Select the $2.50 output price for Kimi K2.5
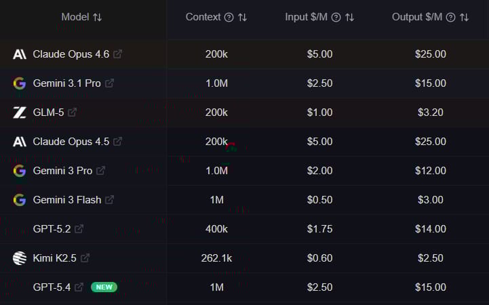The height and width of the screenshot is (305, 489). point(431,258)
